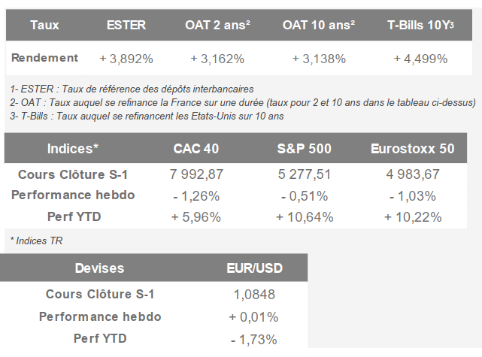Screen dimensions: 482x357
Task: Click the OAT 2 ans header
Action: (217, 25)
